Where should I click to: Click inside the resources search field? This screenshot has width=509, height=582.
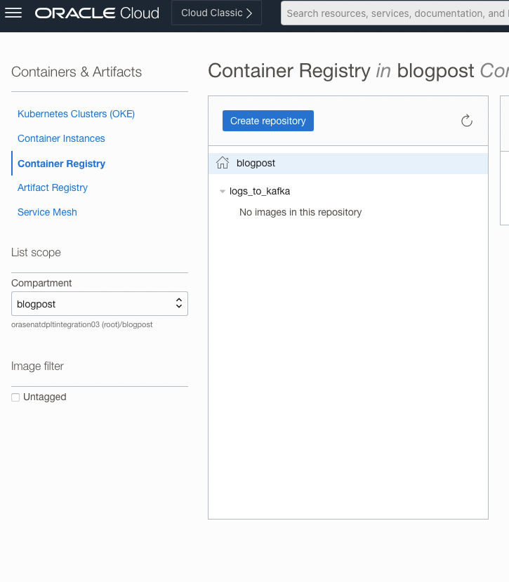coord(393,13)
